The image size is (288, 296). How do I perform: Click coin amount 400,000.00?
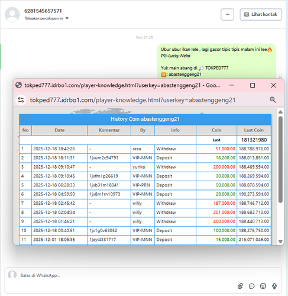(224, 221)
